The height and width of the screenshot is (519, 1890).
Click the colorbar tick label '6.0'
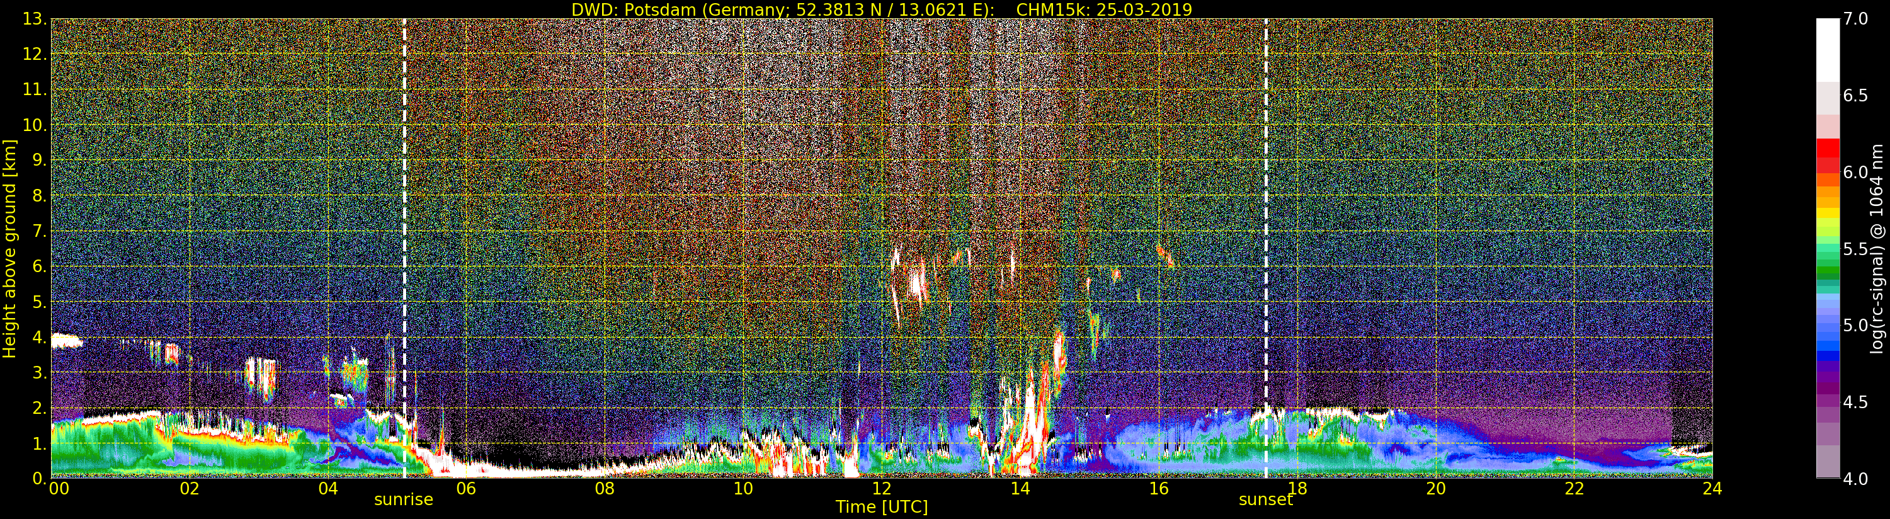coord(1855,173)
